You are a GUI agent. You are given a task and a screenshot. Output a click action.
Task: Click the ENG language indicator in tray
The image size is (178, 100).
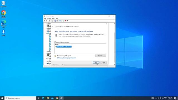point(165,98)
